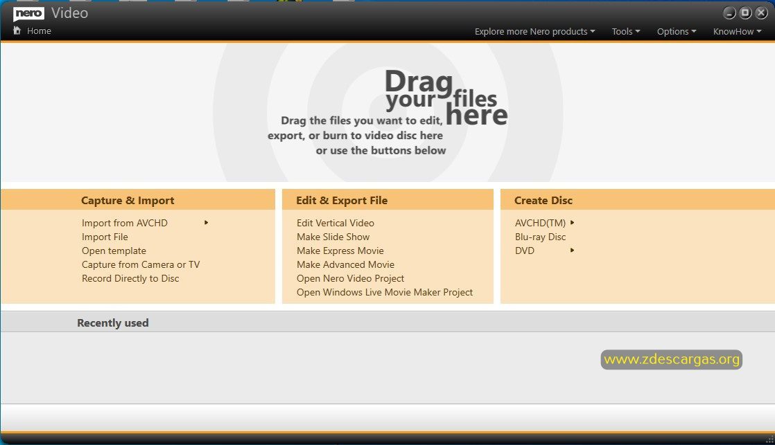Click the Create Disc header
Viewport: 775px width, 445px height.
coord(543,200)
